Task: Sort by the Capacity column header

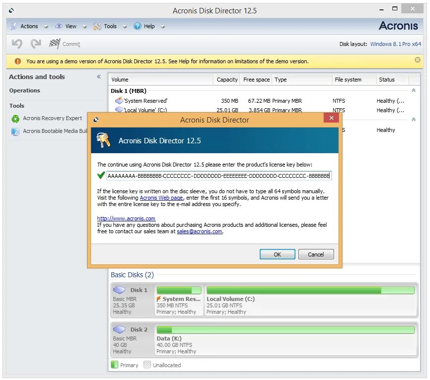Action: (227, 80)
